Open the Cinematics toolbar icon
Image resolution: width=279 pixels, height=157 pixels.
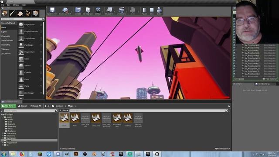(121, 11)
